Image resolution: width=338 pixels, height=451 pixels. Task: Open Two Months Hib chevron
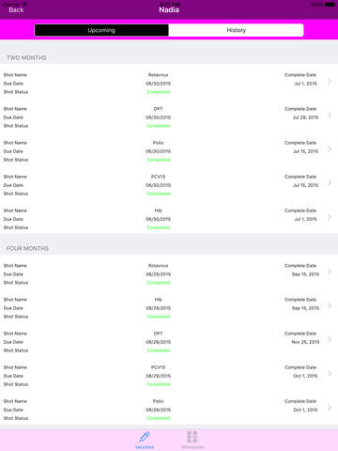coord(330,216)
